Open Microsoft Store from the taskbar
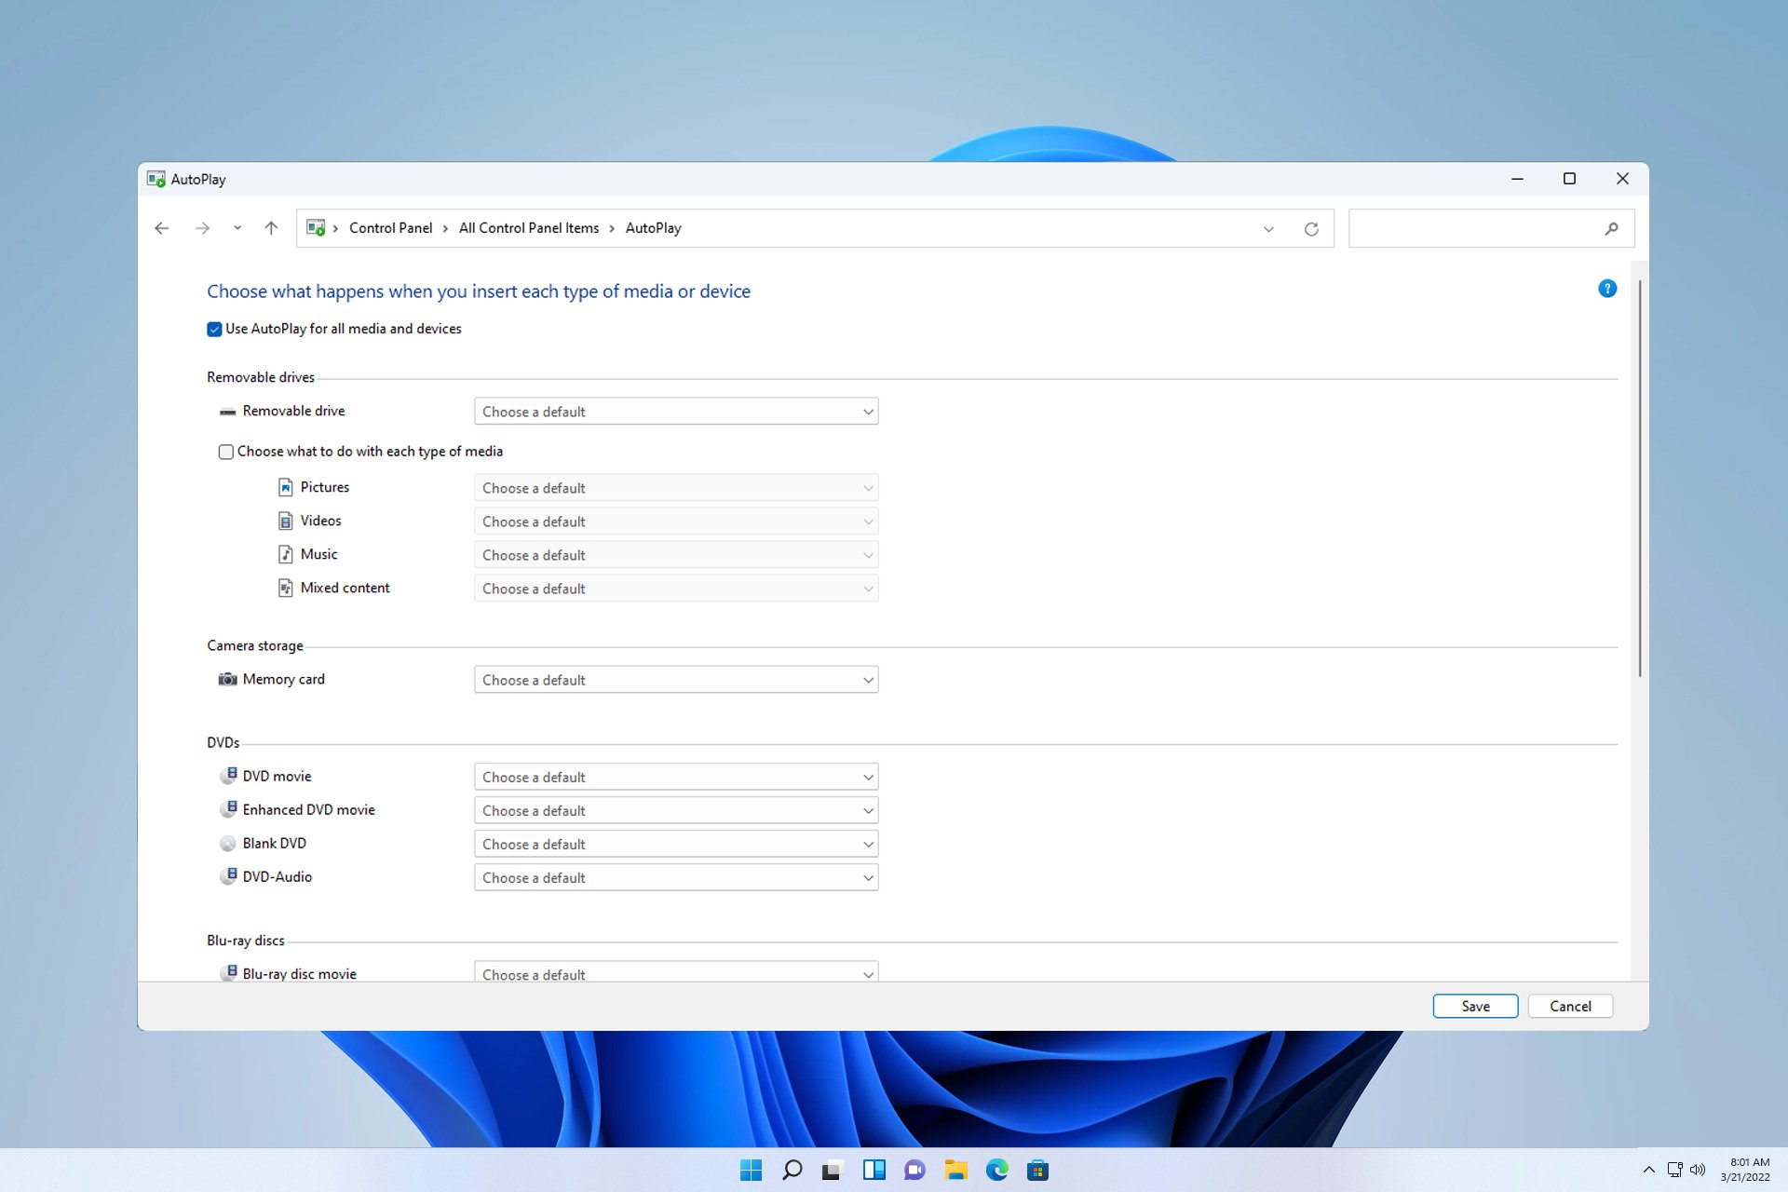The height and width of the screenshot is (1192, 1788). point(1038,1171)
